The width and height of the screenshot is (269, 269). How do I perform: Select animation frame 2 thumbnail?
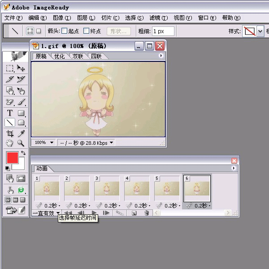tap(77, 188)
